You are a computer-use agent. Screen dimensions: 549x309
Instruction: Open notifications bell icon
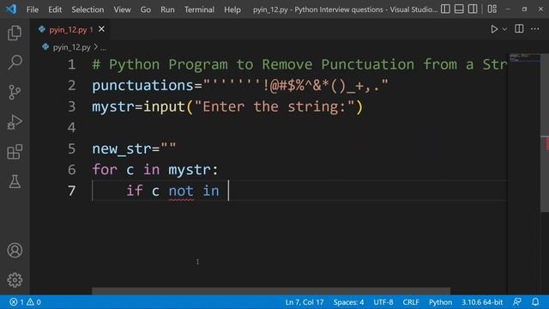pyautogui.click(x=535, y=302)
